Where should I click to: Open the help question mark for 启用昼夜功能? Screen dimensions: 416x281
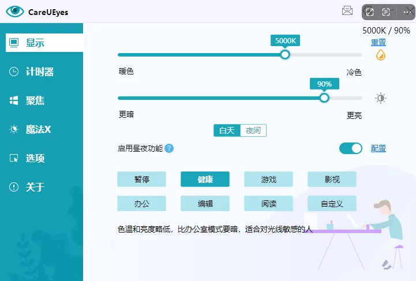point(169,148)
